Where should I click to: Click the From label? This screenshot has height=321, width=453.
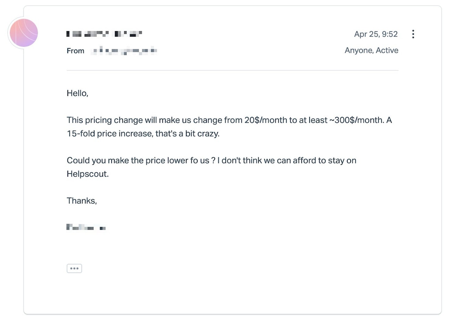click(x=75, y=51)
